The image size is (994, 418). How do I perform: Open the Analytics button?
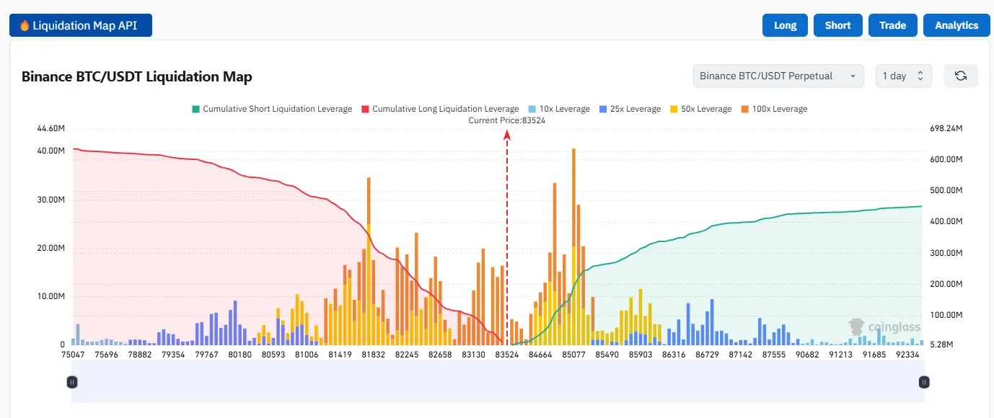(956, 25)
